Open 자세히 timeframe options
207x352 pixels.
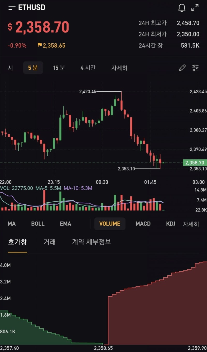[x=119, y=68]
